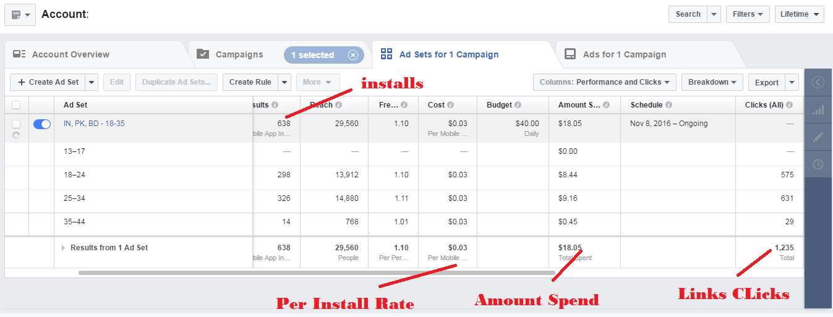Click the $9.16 amount spent value
833x317 pixels.
pyautogui.click(x=568, y=198)
